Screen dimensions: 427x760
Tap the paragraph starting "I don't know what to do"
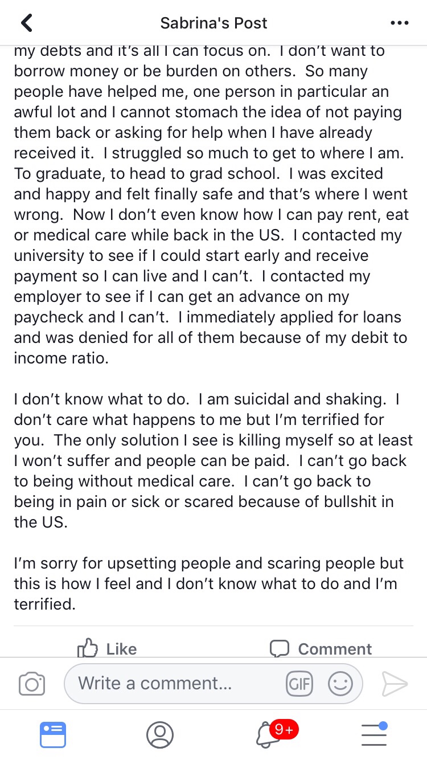(x=211, y=460)
